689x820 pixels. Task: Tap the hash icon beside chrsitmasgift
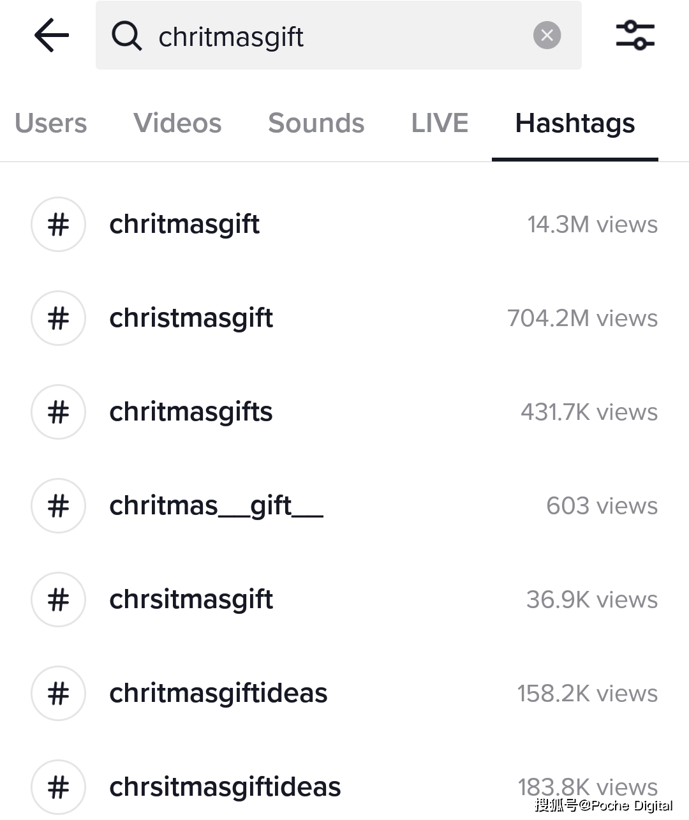(58, 600)
